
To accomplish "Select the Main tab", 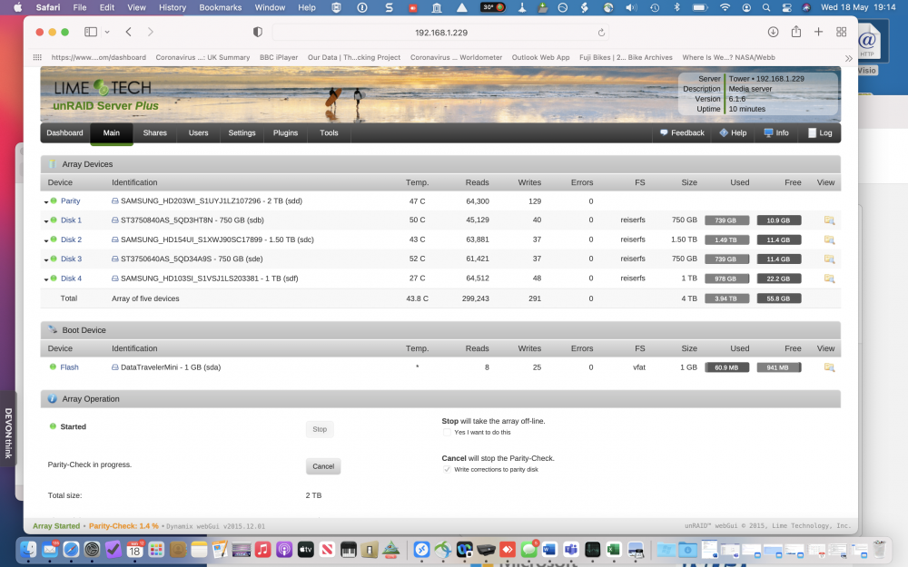I will point(111,133).
